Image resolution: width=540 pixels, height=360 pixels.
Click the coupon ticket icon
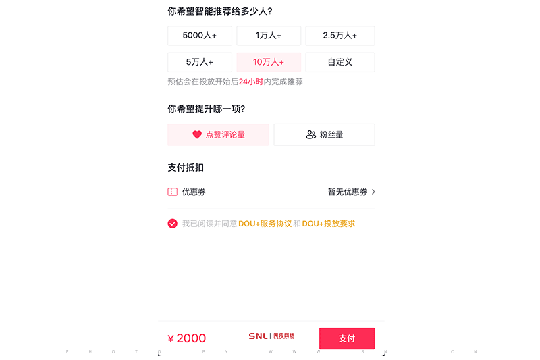pyautogui.click(x=173, y=192)
